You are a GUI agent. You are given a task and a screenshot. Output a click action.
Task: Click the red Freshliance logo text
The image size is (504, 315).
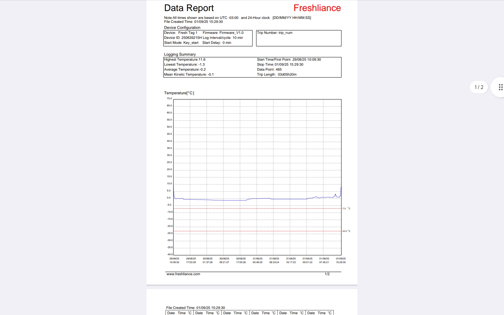tap(317, 8)
